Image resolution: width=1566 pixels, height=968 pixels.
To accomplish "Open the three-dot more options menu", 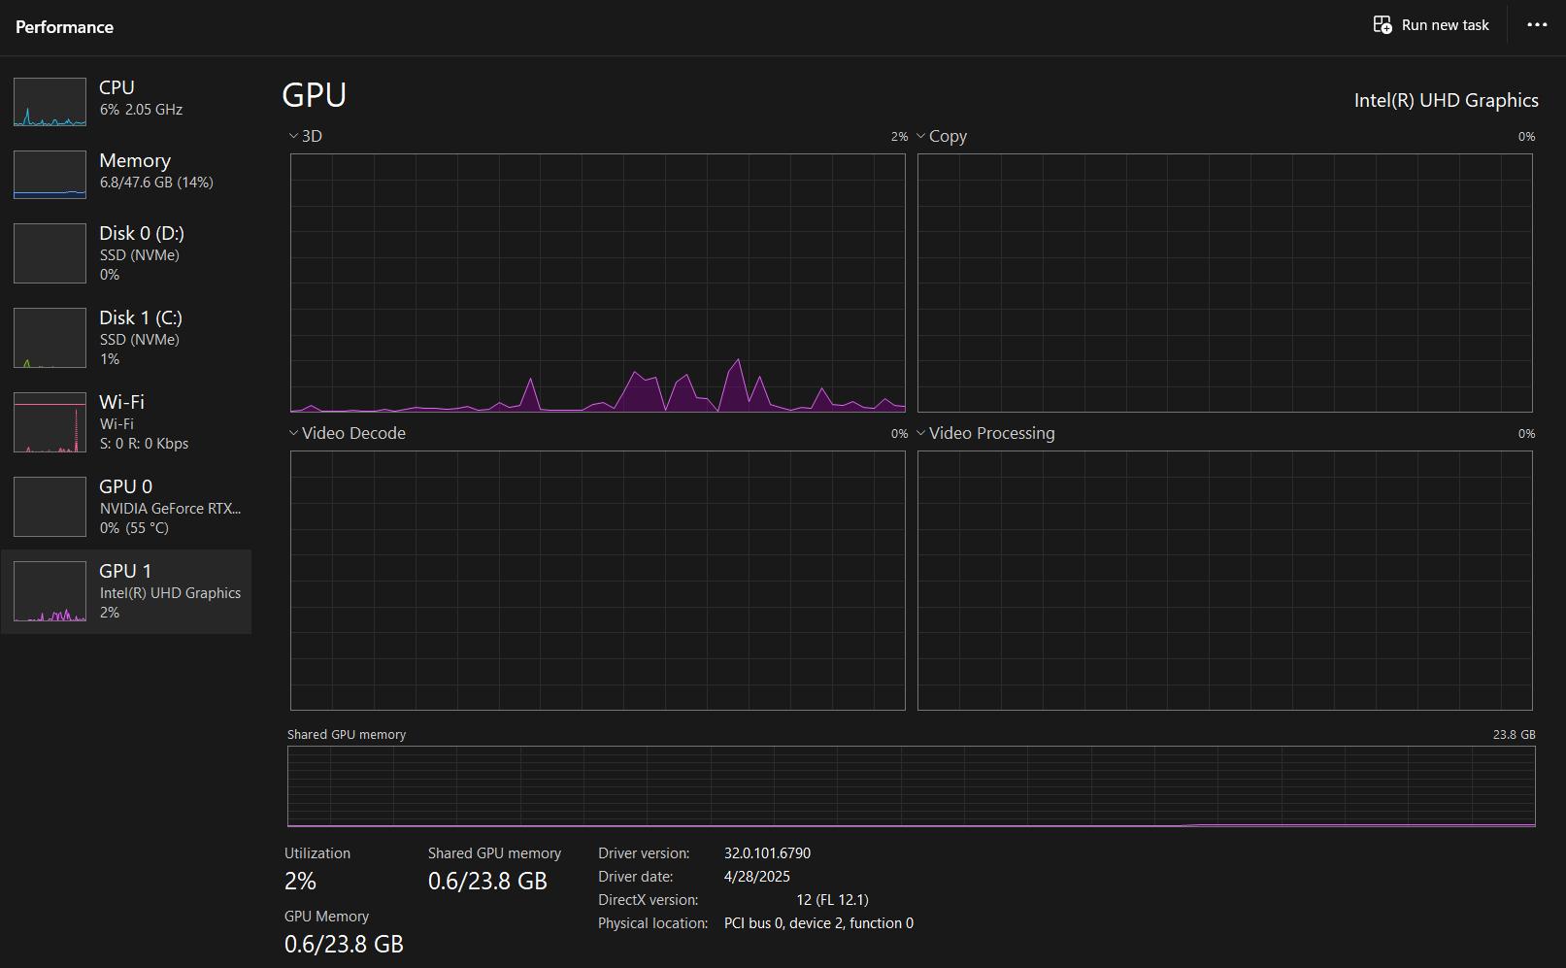I will point(1537,25).
